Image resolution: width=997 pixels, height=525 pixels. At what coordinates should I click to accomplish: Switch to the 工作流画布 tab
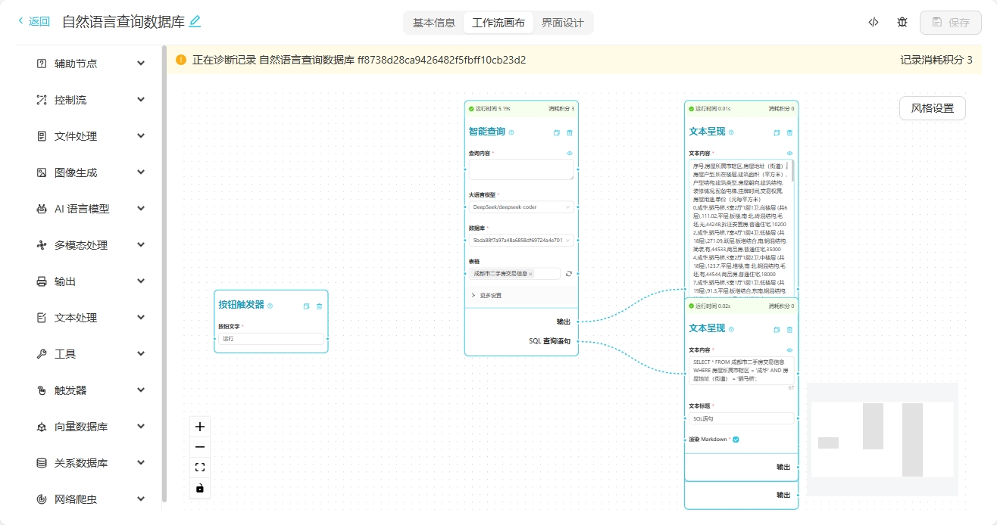pos(498,23)
